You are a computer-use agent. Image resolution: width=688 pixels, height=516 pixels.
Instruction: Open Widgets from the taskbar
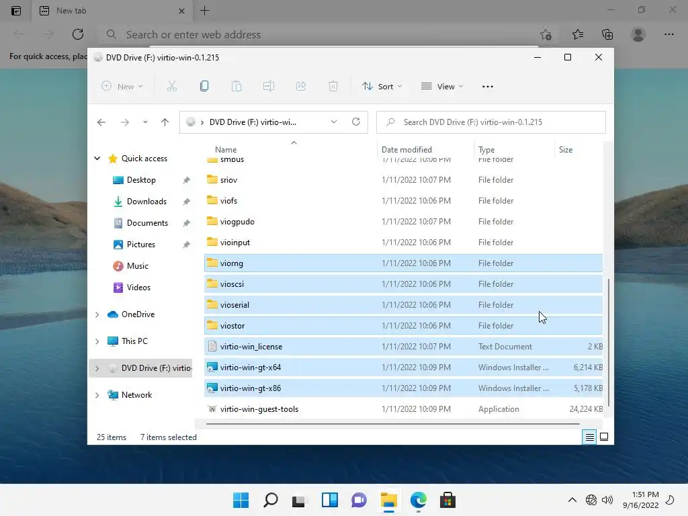tap(329, 500)
